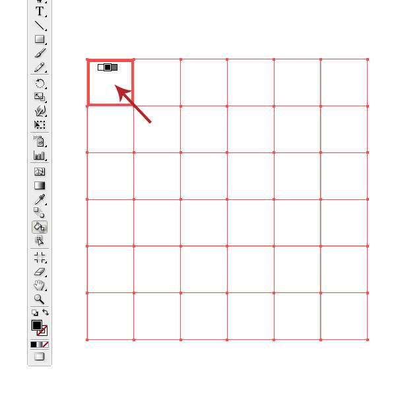The image size is (396, 396).
Task: Select the Warp tool
Action: tap(40, 111)
